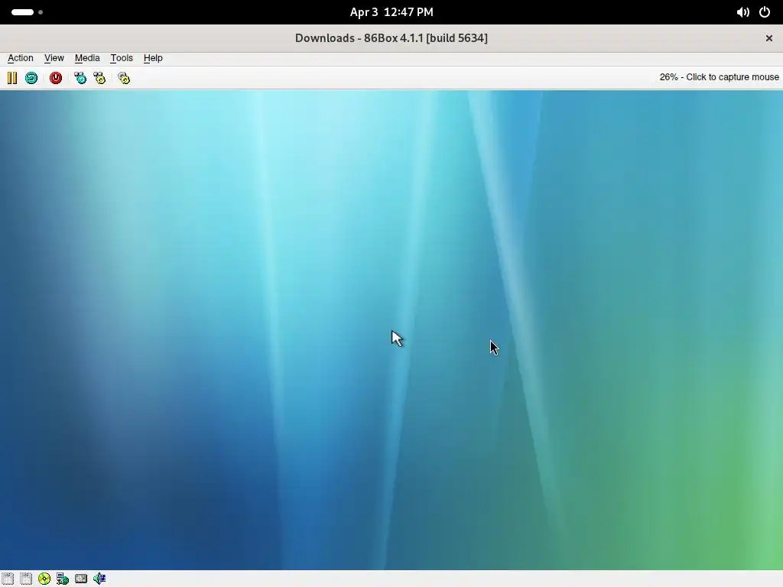The image size is (783, 587).
Task: Open the View menu
Action: pyautogui.click(x=54, y=58)
